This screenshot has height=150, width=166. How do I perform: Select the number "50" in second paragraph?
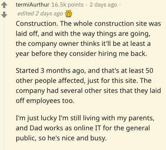(x=149, y=71)
